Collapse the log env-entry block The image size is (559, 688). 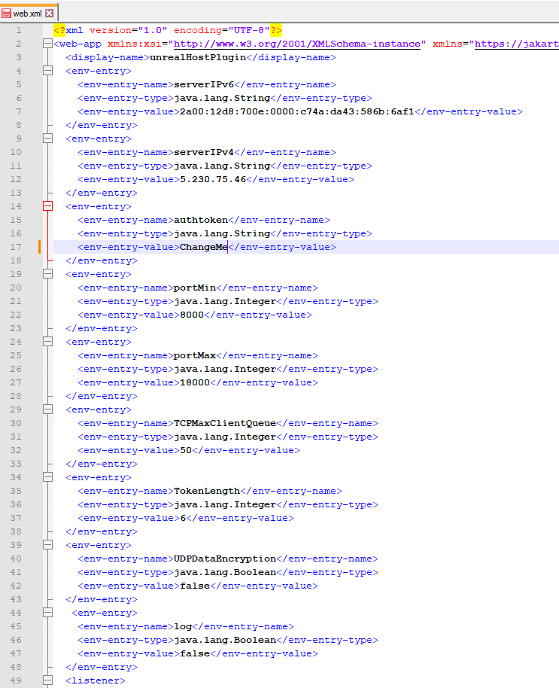pos(48,613)
